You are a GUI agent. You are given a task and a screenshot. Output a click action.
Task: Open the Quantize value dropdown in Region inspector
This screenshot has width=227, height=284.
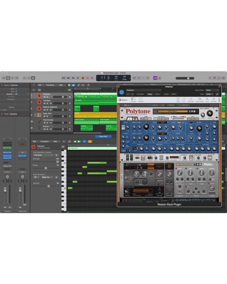tap(22, 94)
